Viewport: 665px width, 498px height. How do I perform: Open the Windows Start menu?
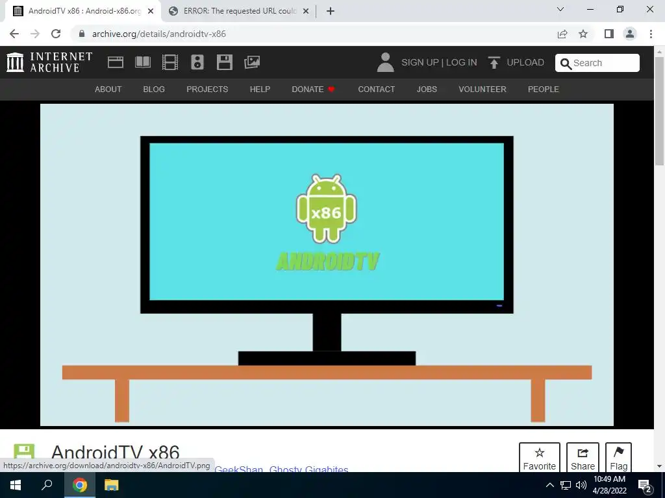[16, 485]
